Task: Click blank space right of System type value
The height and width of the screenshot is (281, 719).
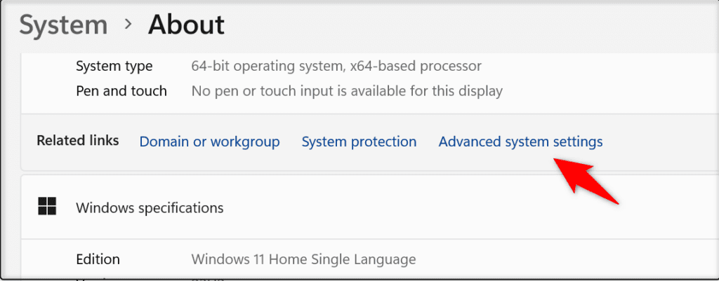Action: (x=596, y=67)
